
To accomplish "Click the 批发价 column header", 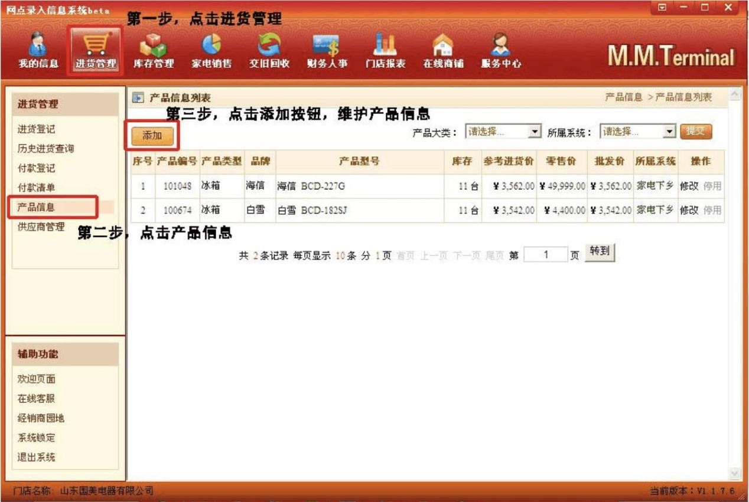I will coord(610,162).
